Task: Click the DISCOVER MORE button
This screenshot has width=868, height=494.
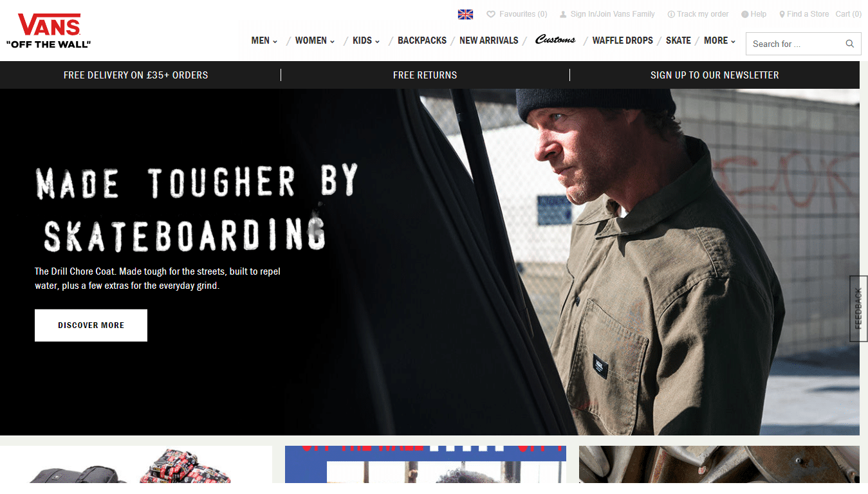Action: click(91, 325)
